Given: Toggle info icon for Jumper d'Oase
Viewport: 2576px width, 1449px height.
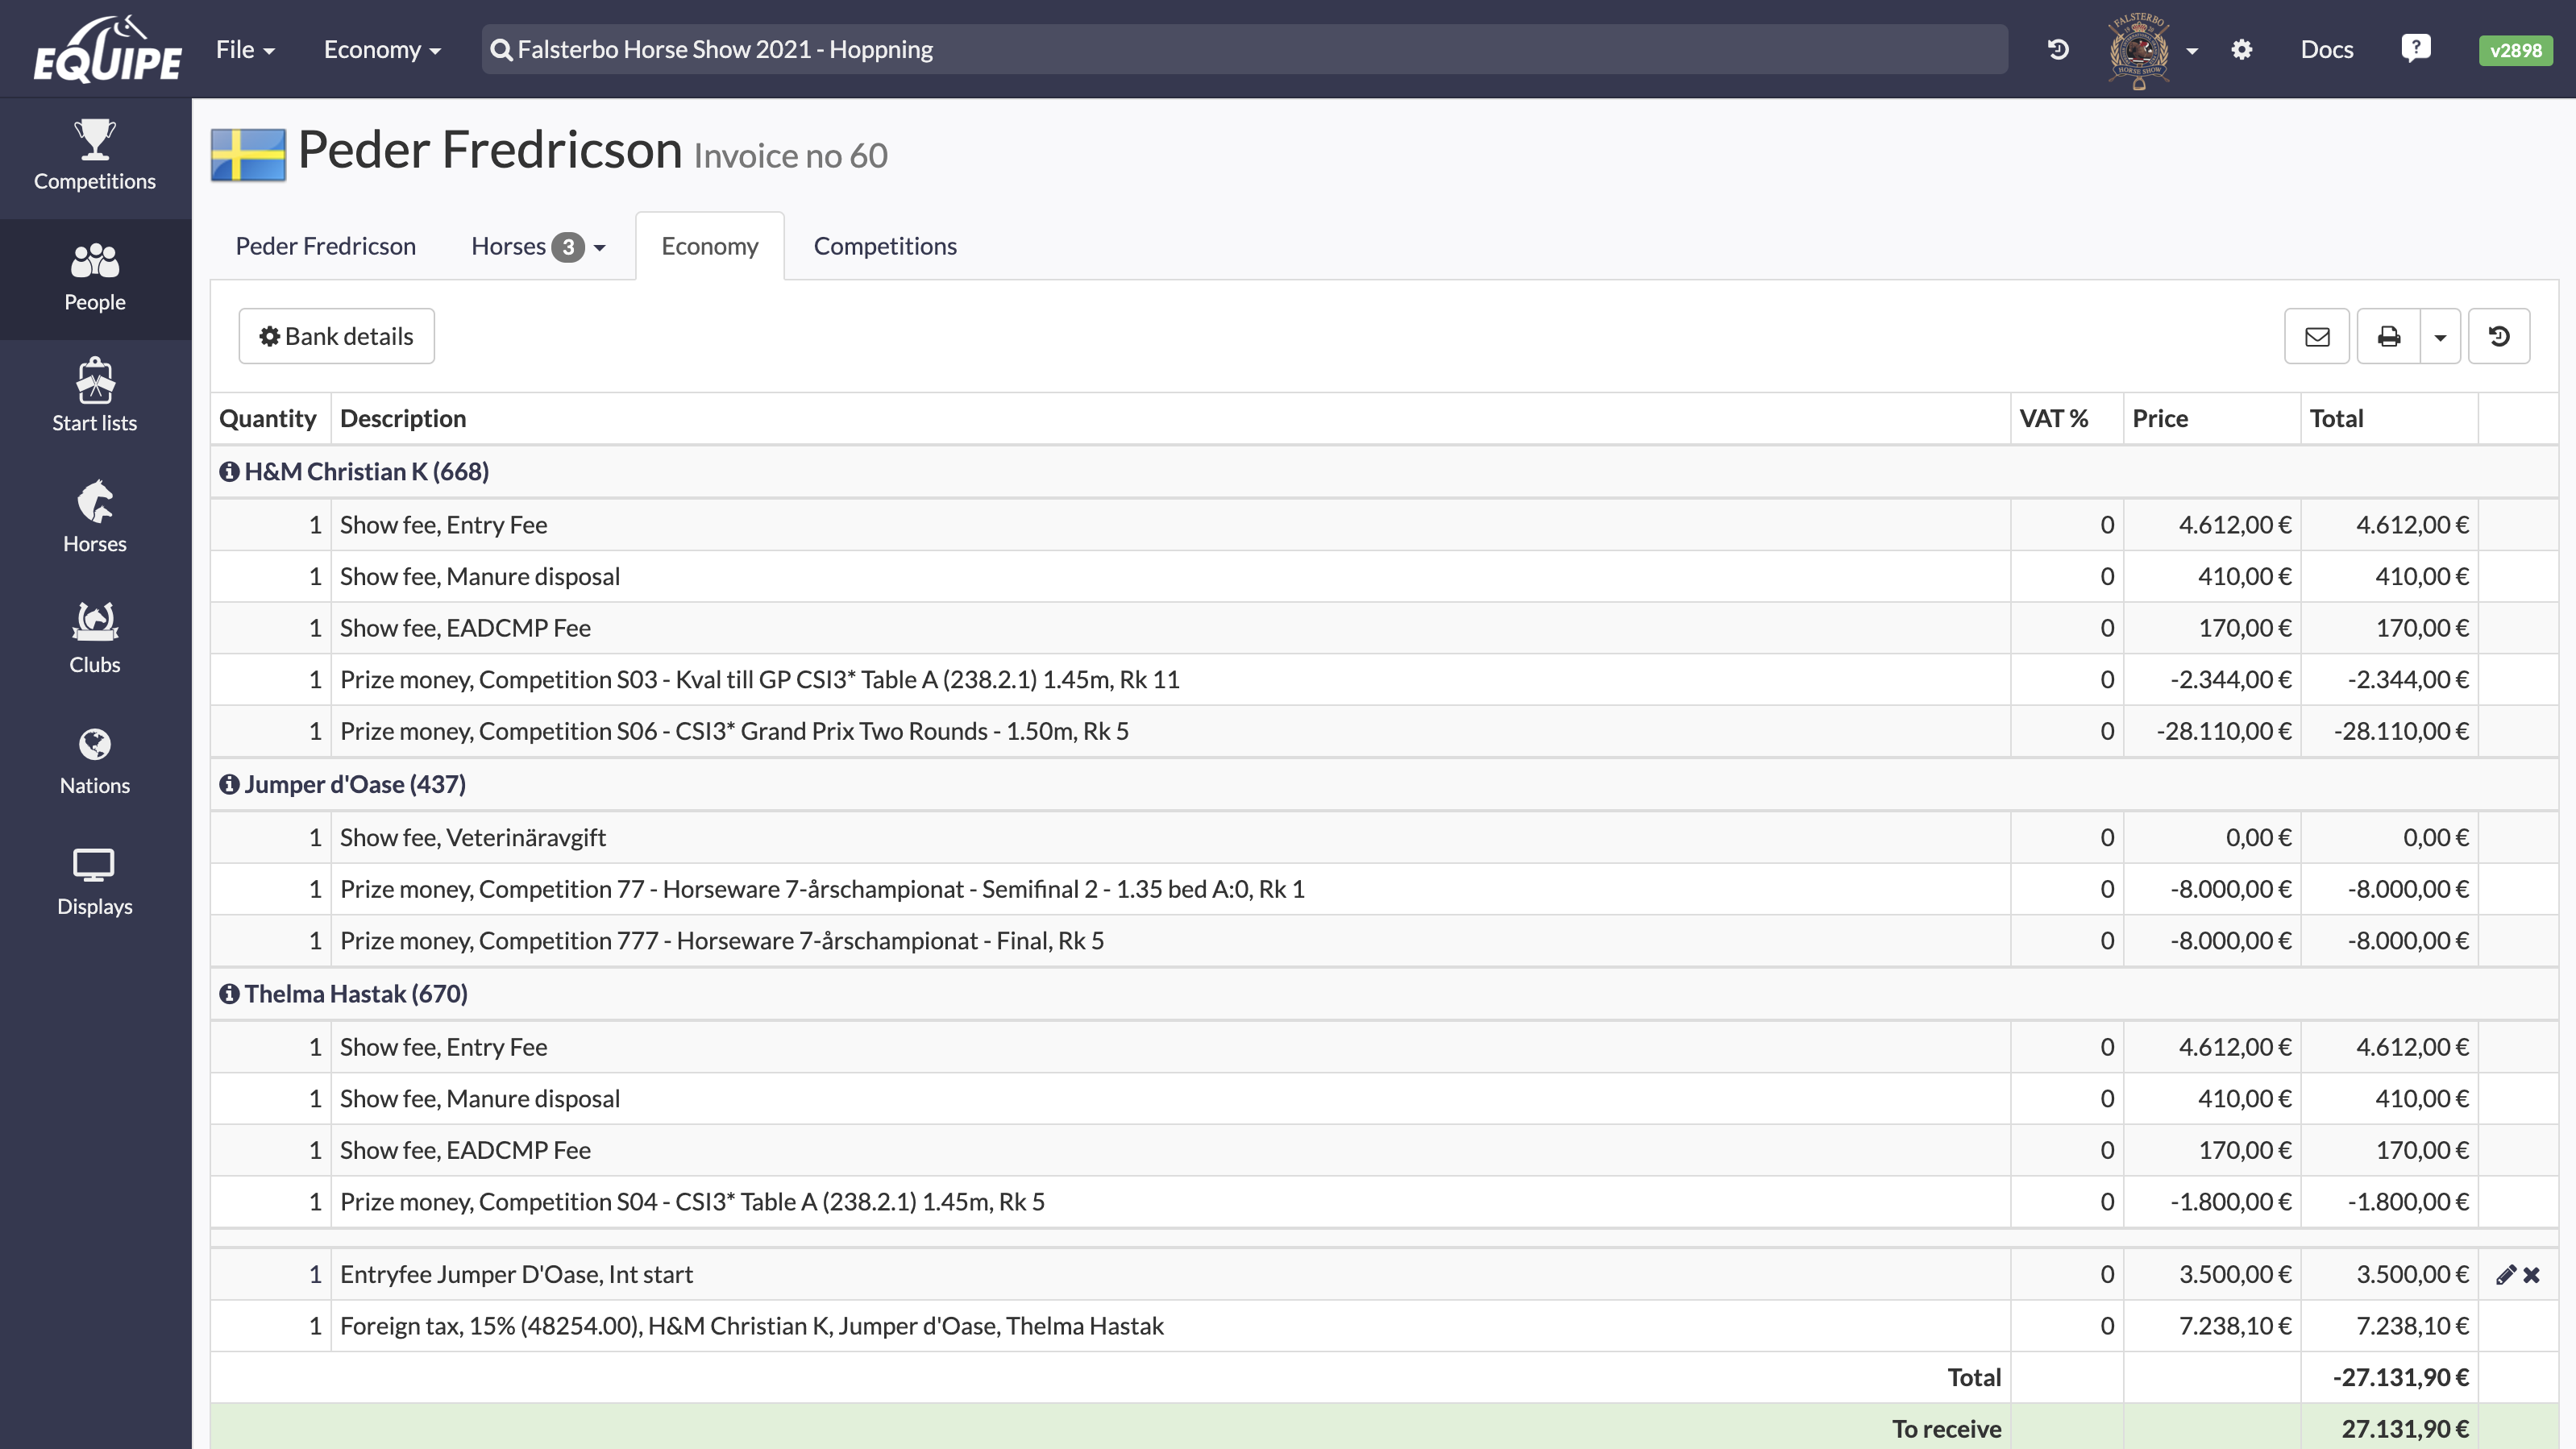Looking at the screenshot, I should tap(228, 784).
